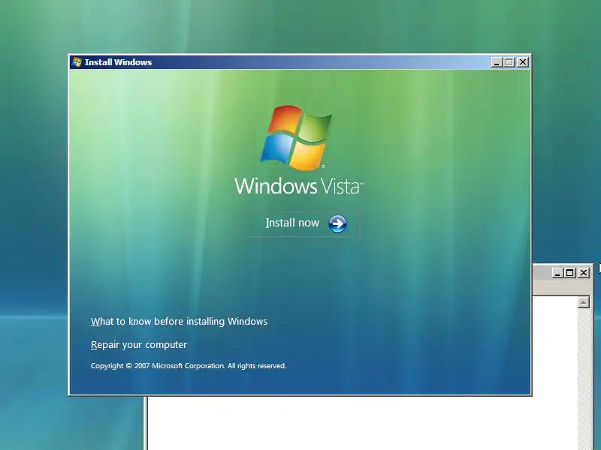Screen dimensions: 601x450
Task: Click the scroll-up arrow in the background window
Action: tap(584, 302)
